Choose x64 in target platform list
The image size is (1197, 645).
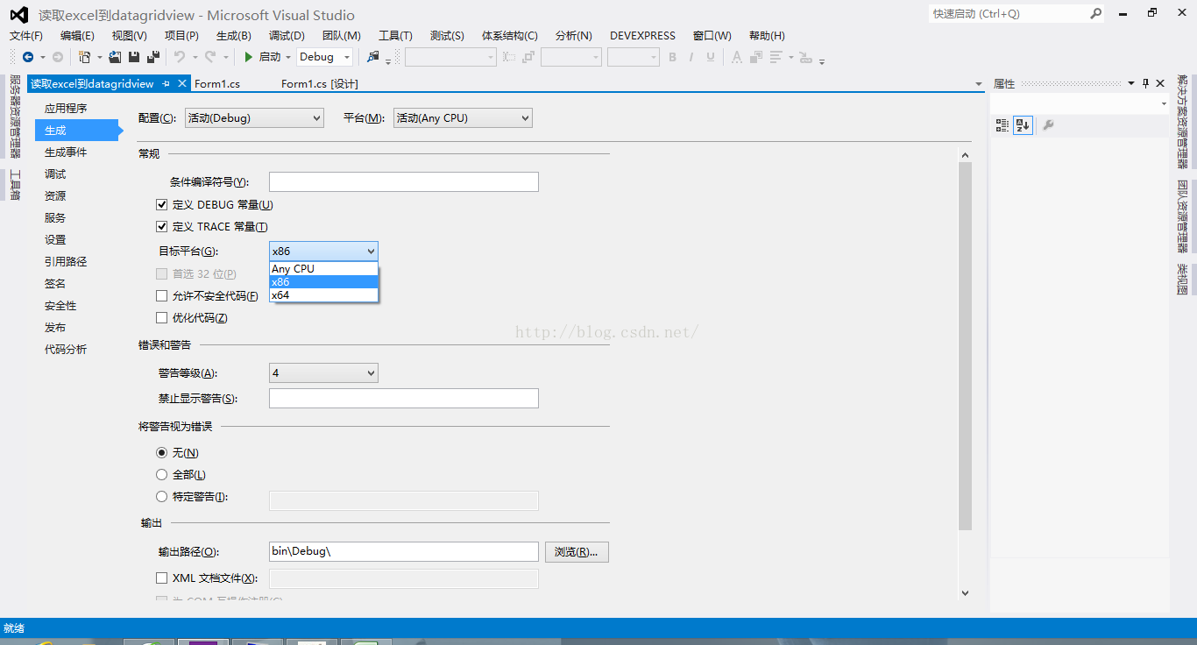point(323,295)
